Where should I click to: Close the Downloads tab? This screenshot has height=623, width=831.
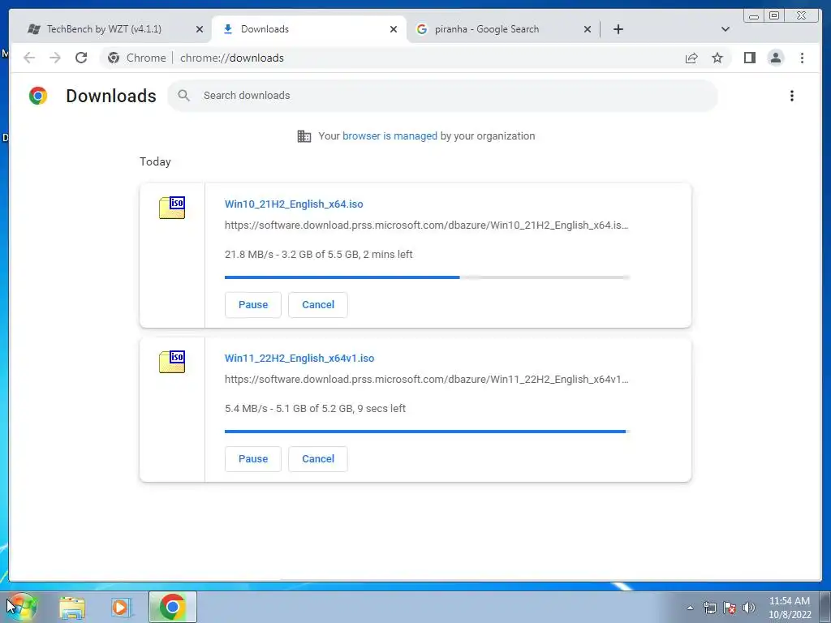[x=394, y=29]
